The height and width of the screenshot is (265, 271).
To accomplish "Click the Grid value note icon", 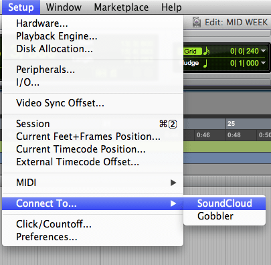I will coord(207,51).
